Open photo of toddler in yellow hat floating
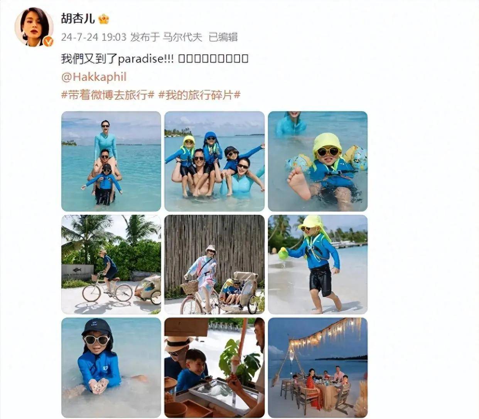 click(x=318, y=161)
